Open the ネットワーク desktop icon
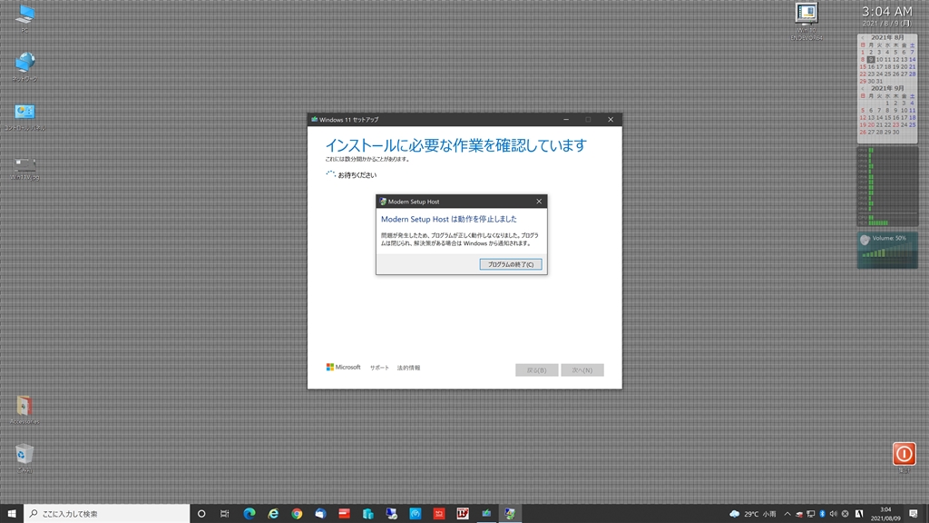 coord(24,66)
